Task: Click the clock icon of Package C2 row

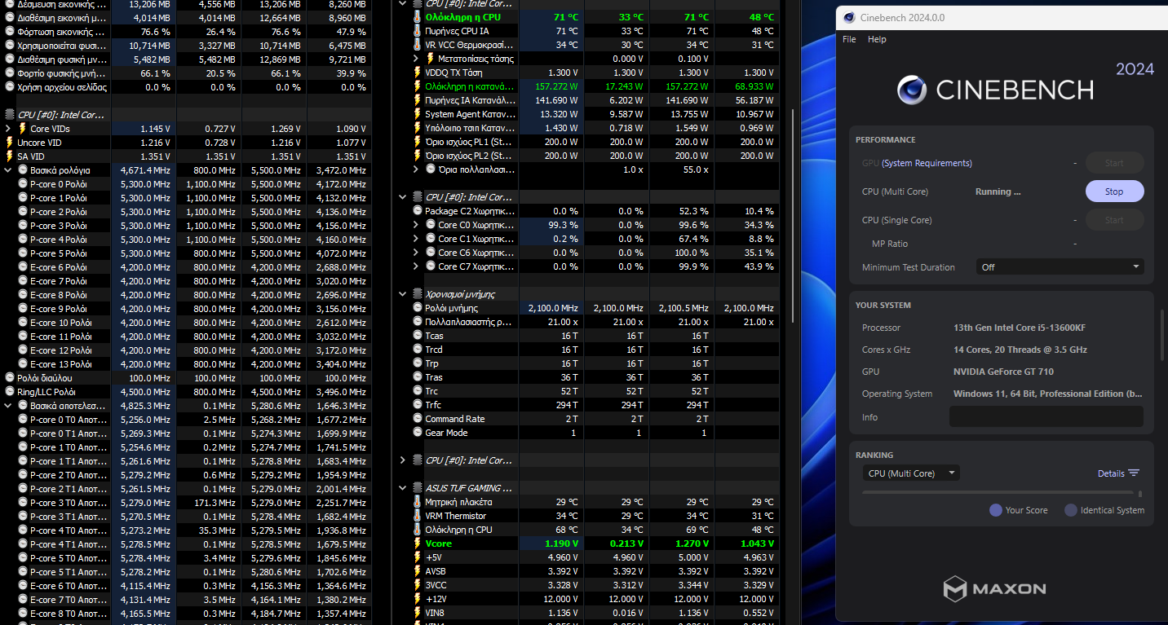Action: (x=418, y=211)
